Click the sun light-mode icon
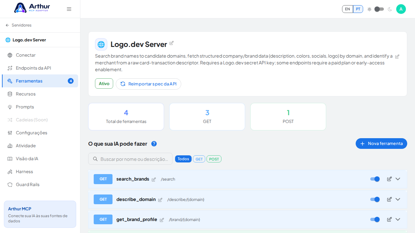 click(369, 9)
